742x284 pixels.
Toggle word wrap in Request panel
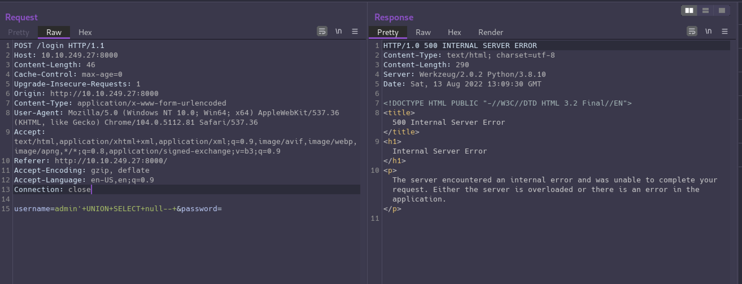(322, 31)
